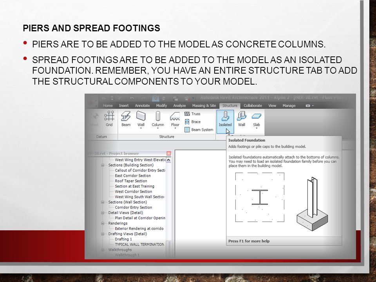Screen dimensions: 376x282
Task: Open Exterior Rendering at corridor
Action: pos(139,228)
